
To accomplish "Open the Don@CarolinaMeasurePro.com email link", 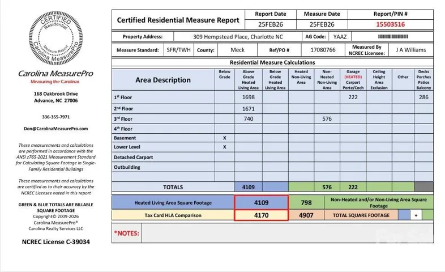I will click(x=55, y=129).
